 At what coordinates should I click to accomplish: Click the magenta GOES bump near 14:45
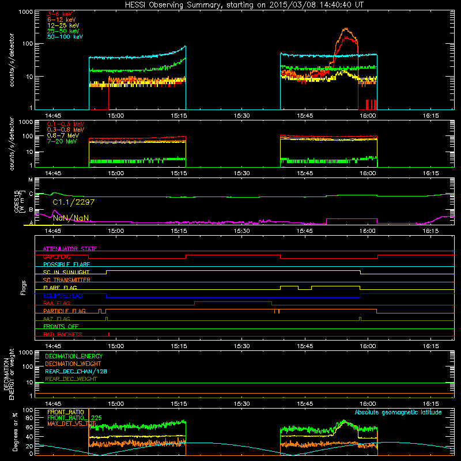coord(54,211)
